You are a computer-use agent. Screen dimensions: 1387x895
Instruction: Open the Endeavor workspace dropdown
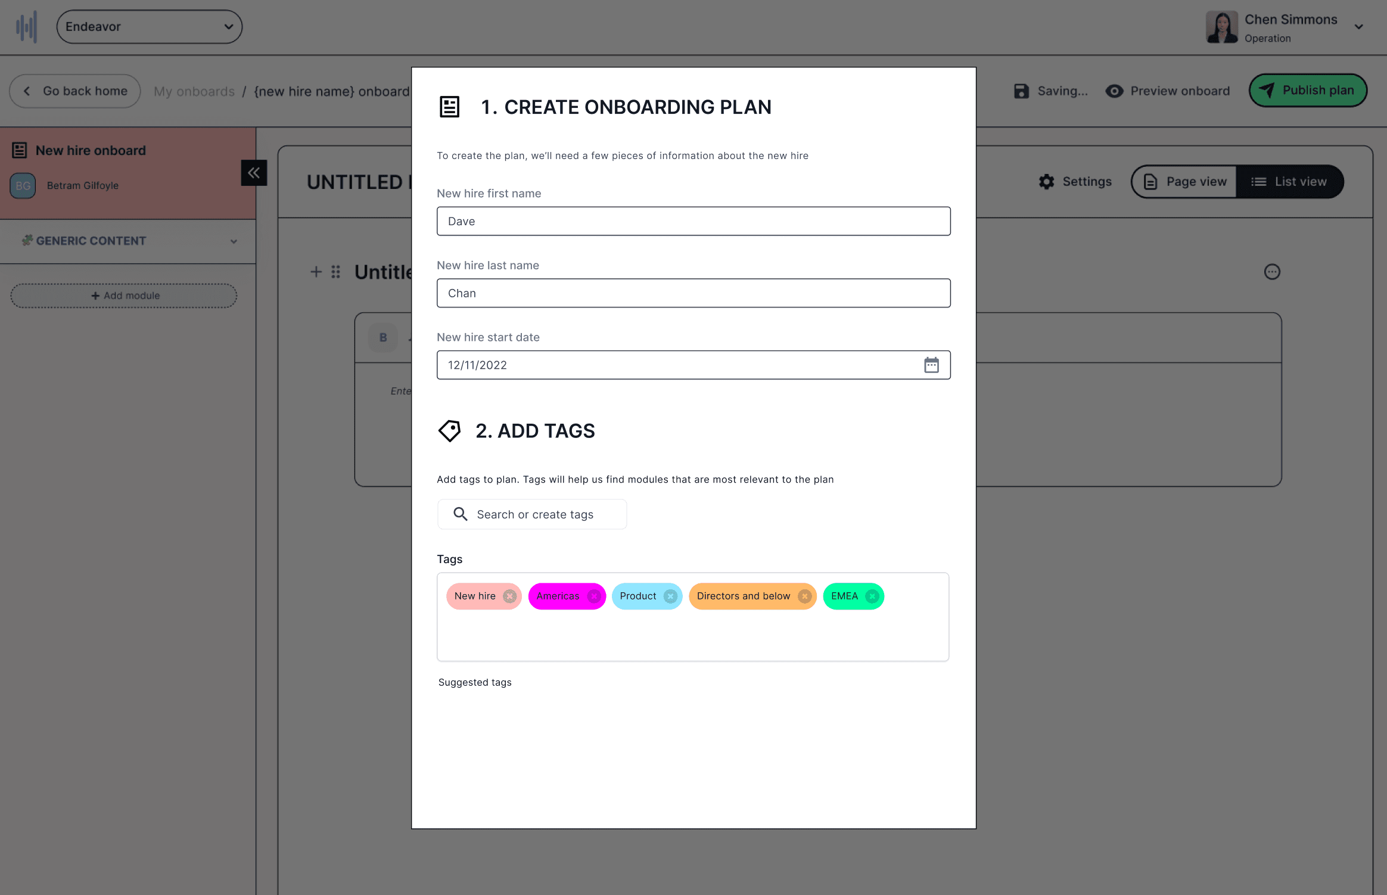pos(150,27)
